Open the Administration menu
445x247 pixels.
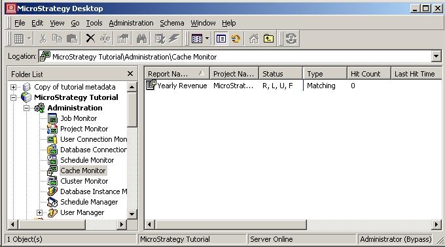tap(131, 23)
